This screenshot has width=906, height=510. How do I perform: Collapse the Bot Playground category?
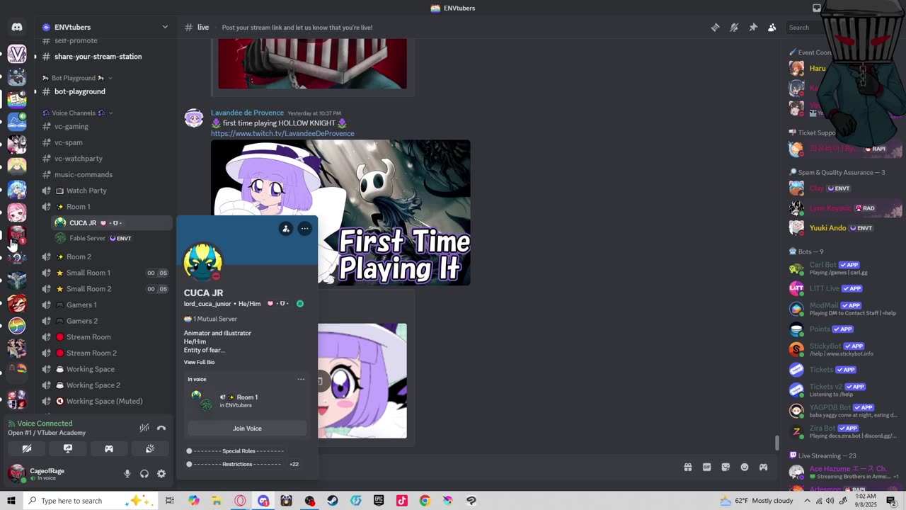pos(77,78)
